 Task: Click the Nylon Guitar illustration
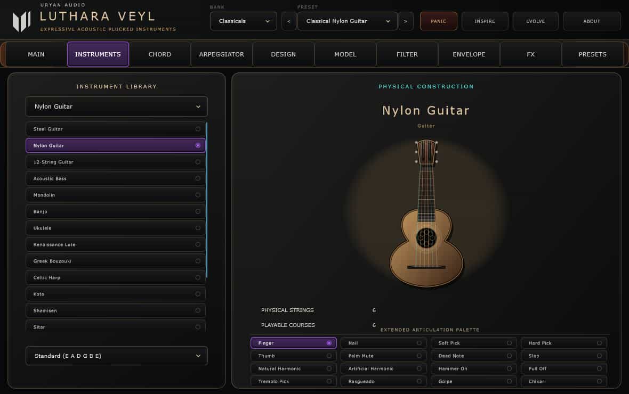pos(426,213)
